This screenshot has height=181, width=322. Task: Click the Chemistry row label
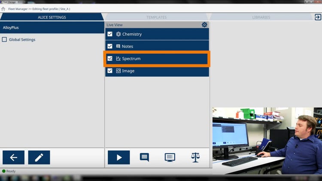[x=131, y=34]
